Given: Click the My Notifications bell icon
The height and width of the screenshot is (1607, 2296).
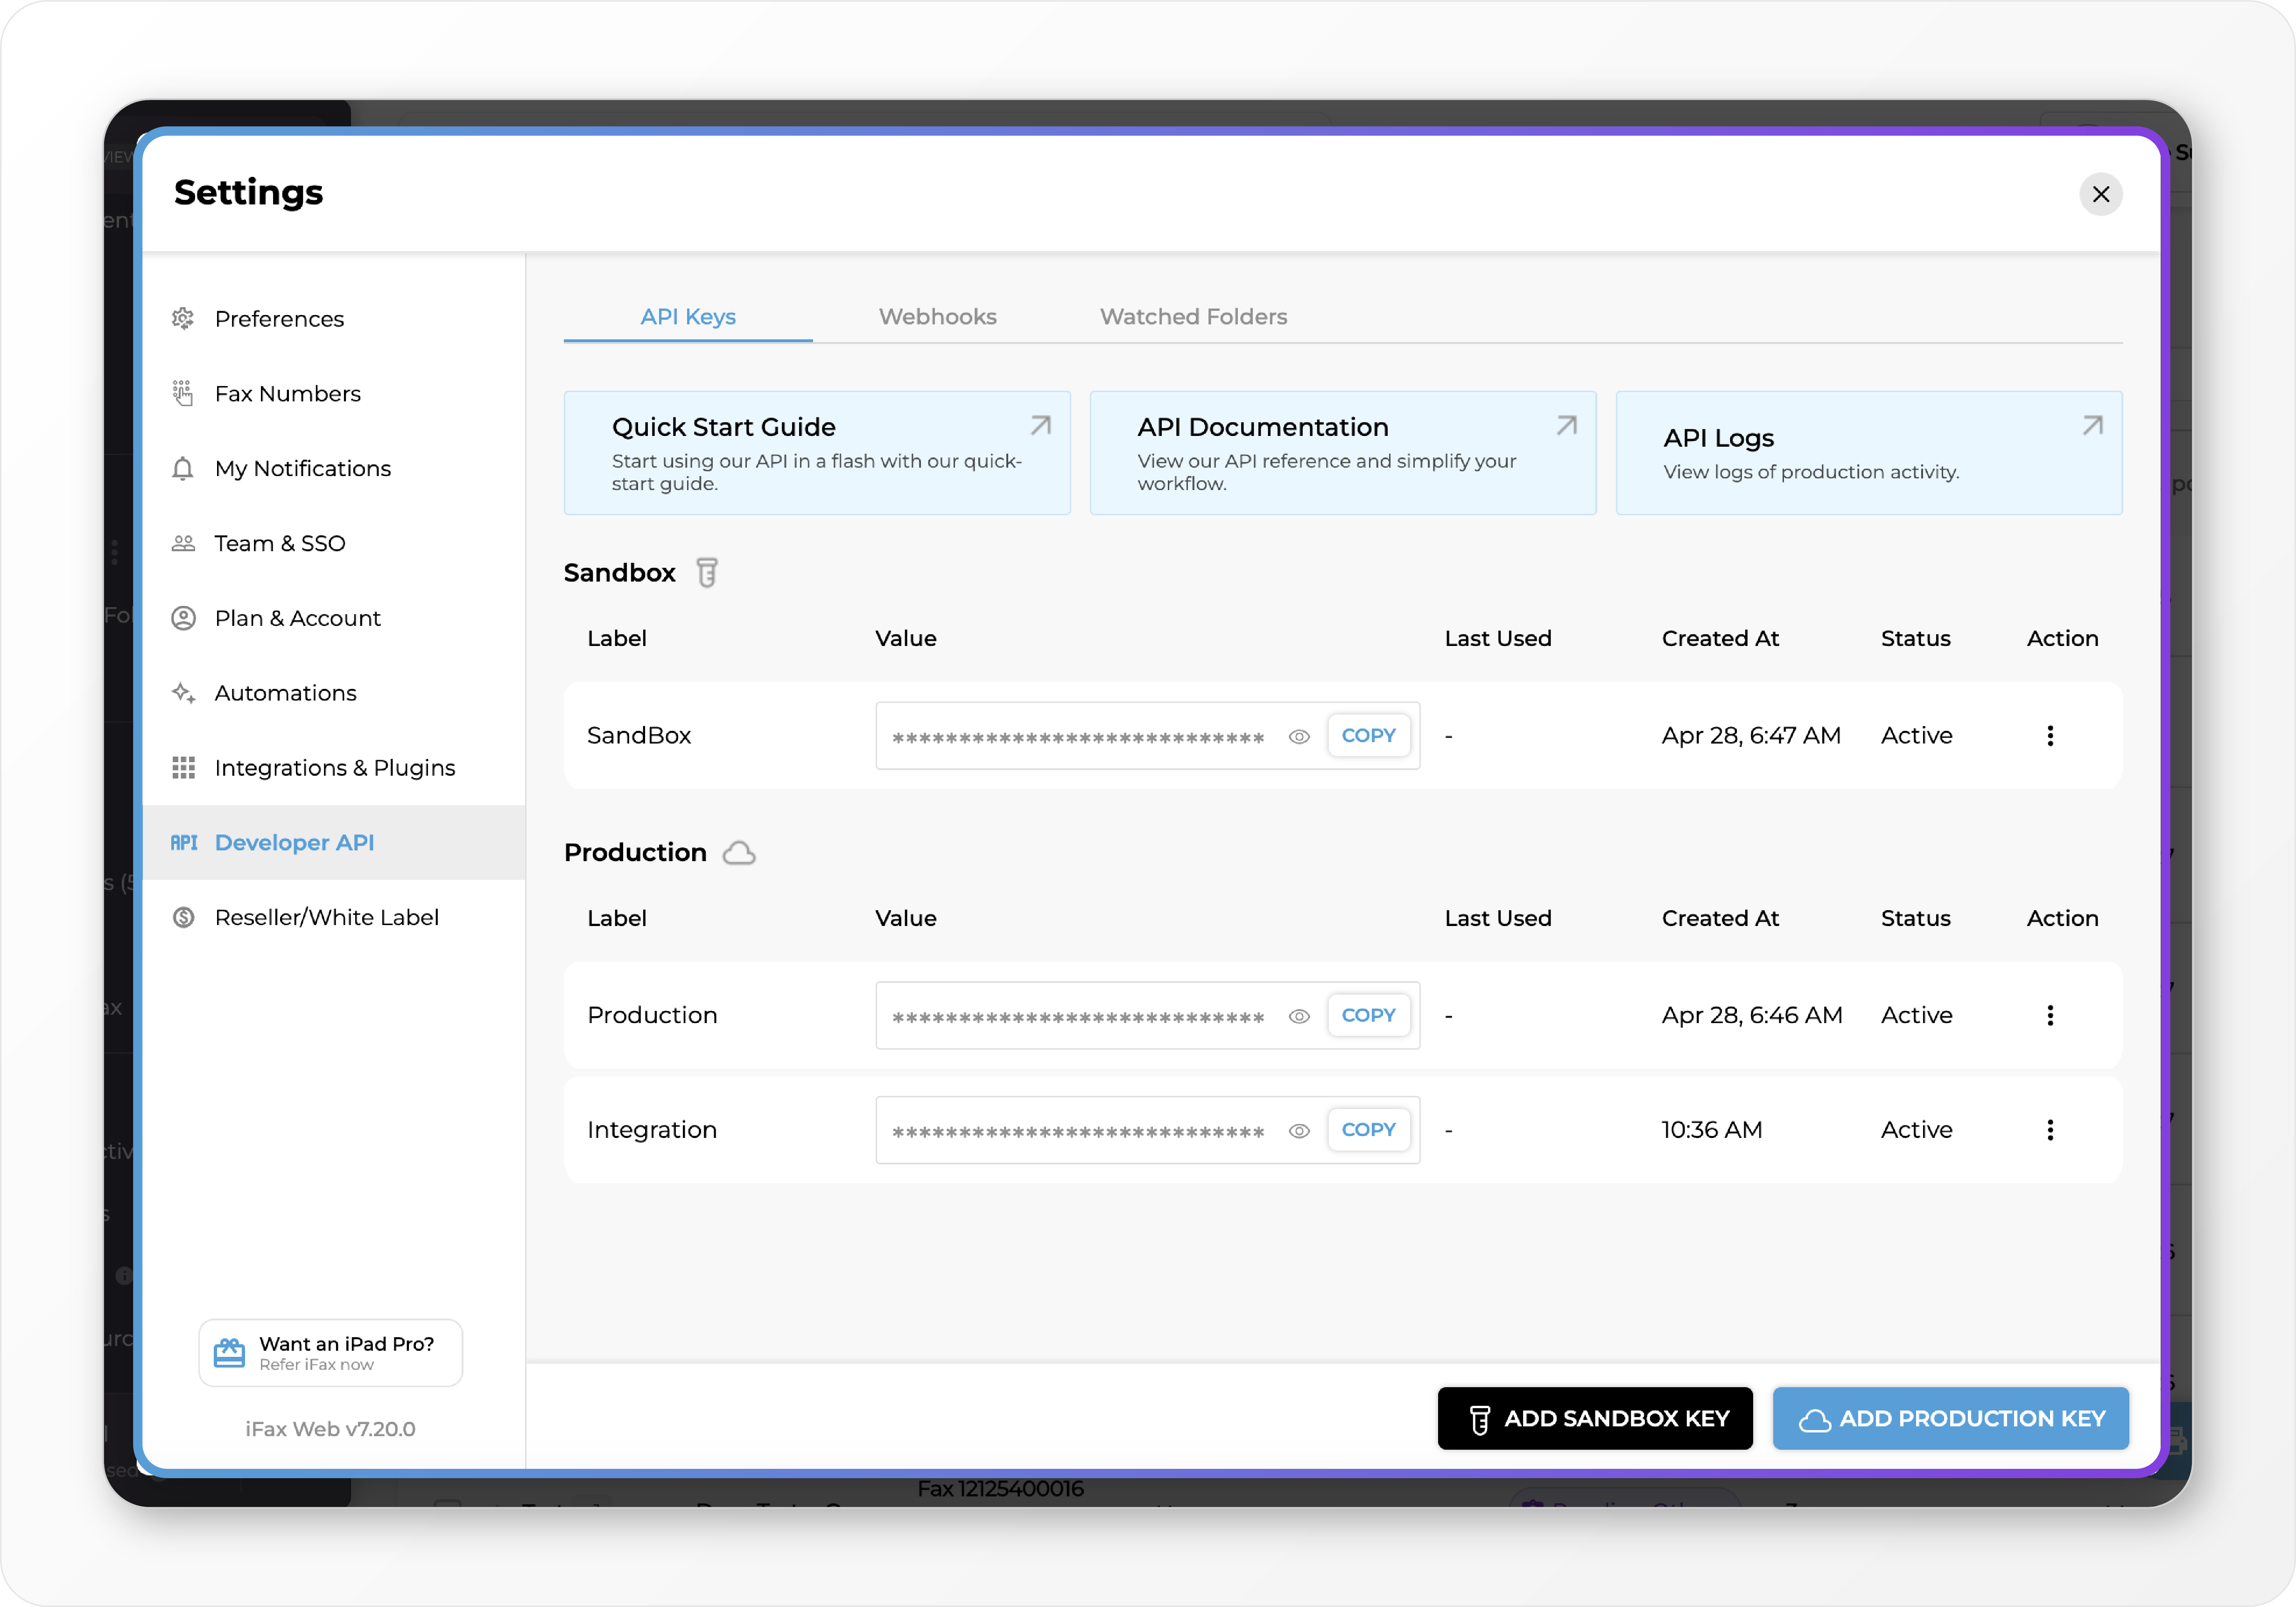Looking at the screenshot, I should (183, 468).
